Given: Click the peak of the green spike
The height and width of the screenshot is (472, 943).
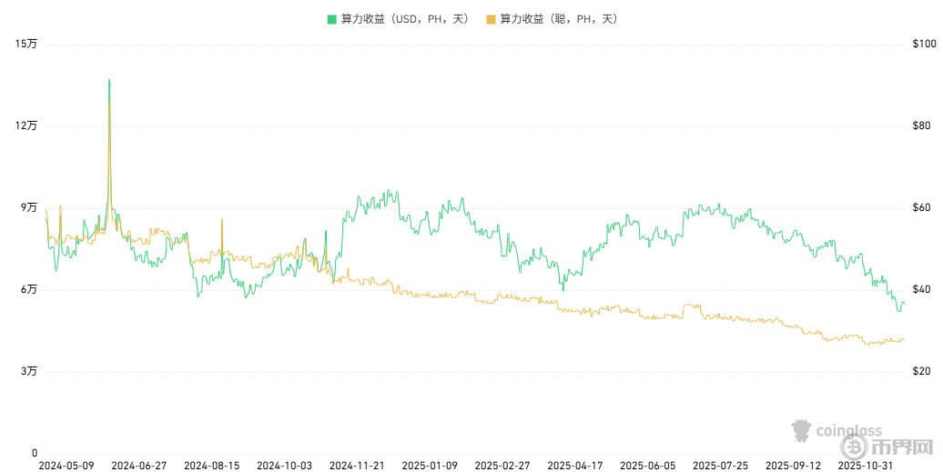Looking at the screenshot, I should [109, 80].
